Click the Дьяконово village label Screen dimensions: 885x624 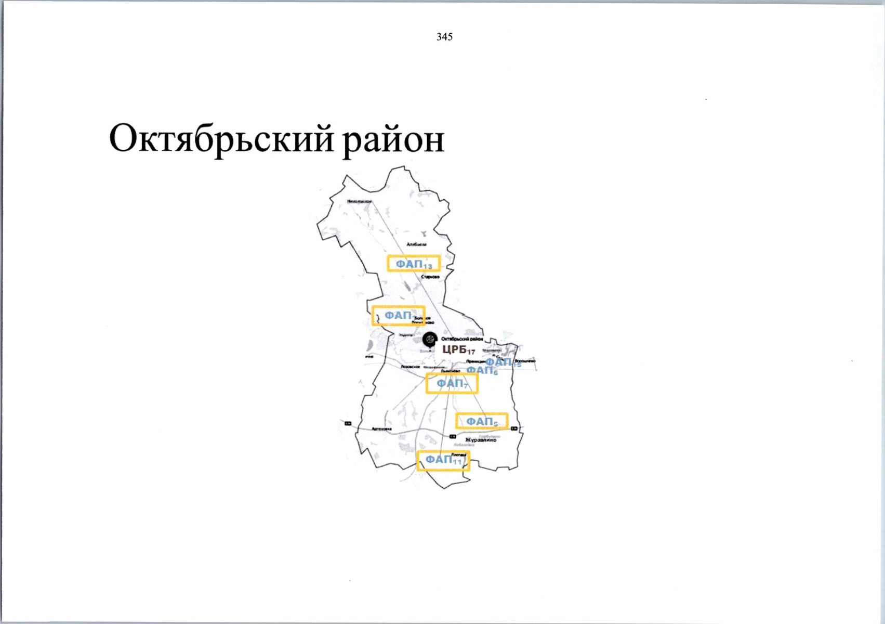(x=450, y=371)
